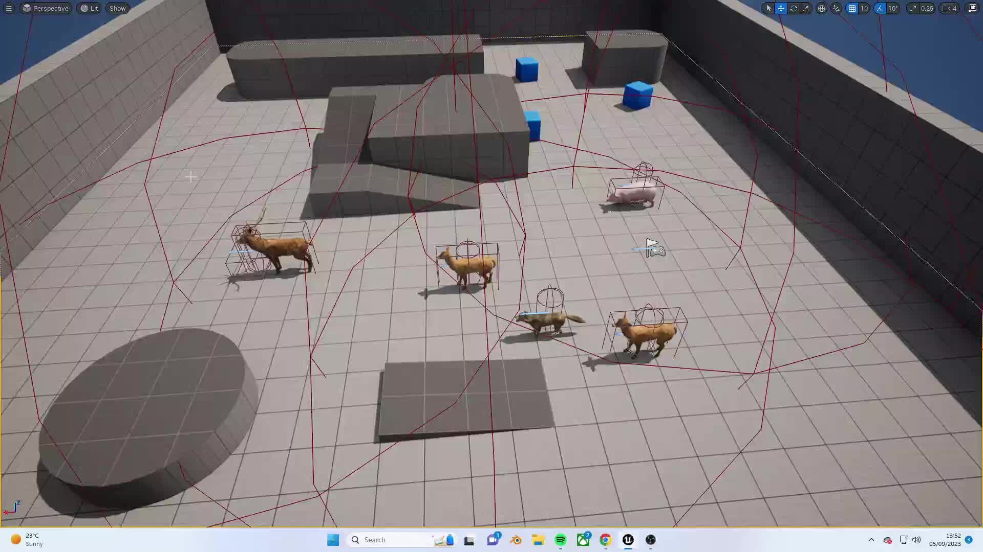Viewport: 983px width, 552px height.
Task: Select the object selection mode arrow
Action: pos(768,8)
